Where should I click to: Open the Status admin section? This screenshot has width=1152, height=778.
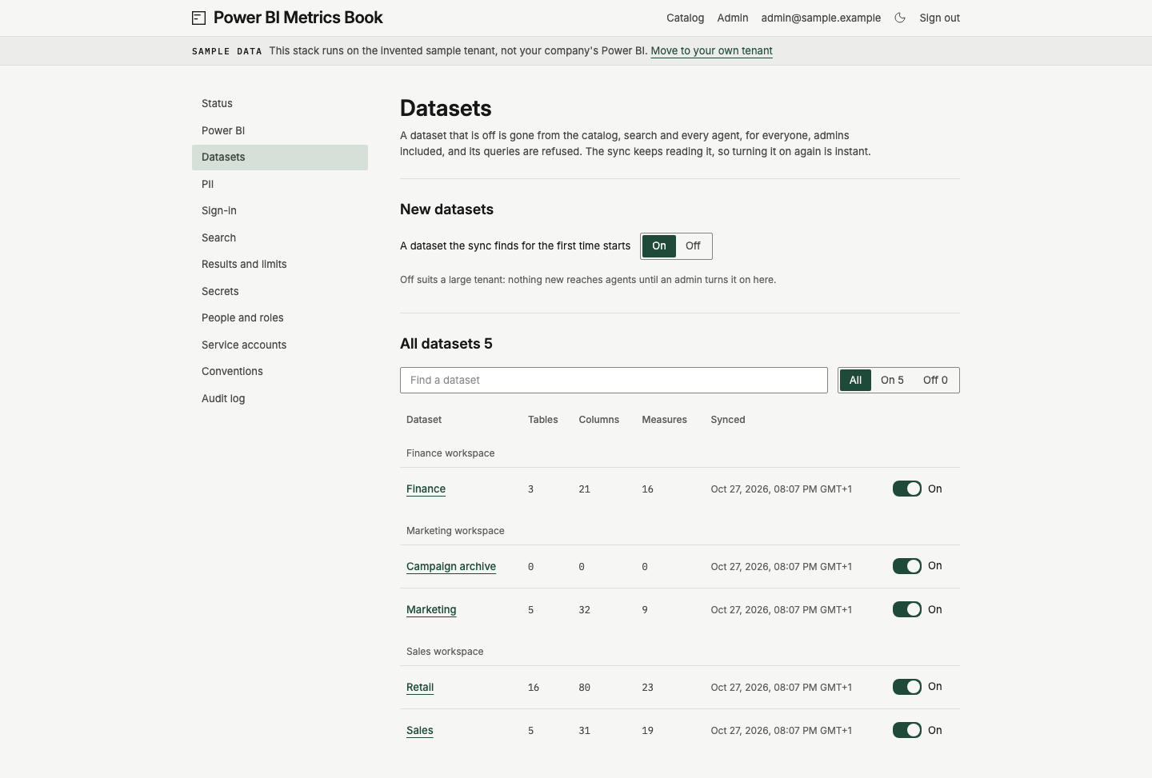pos(280,104)
